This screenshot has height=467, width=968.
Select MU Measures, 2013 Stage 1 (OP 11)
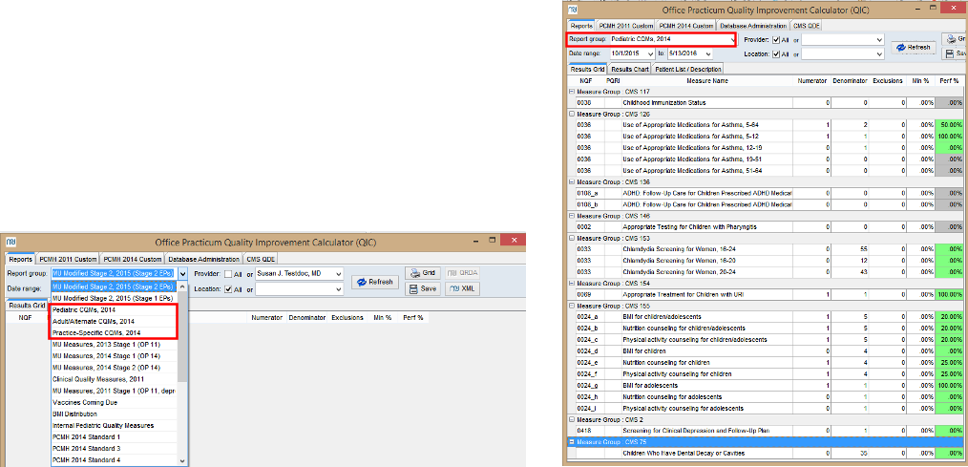pyautogui.click(x=115, y=345)
